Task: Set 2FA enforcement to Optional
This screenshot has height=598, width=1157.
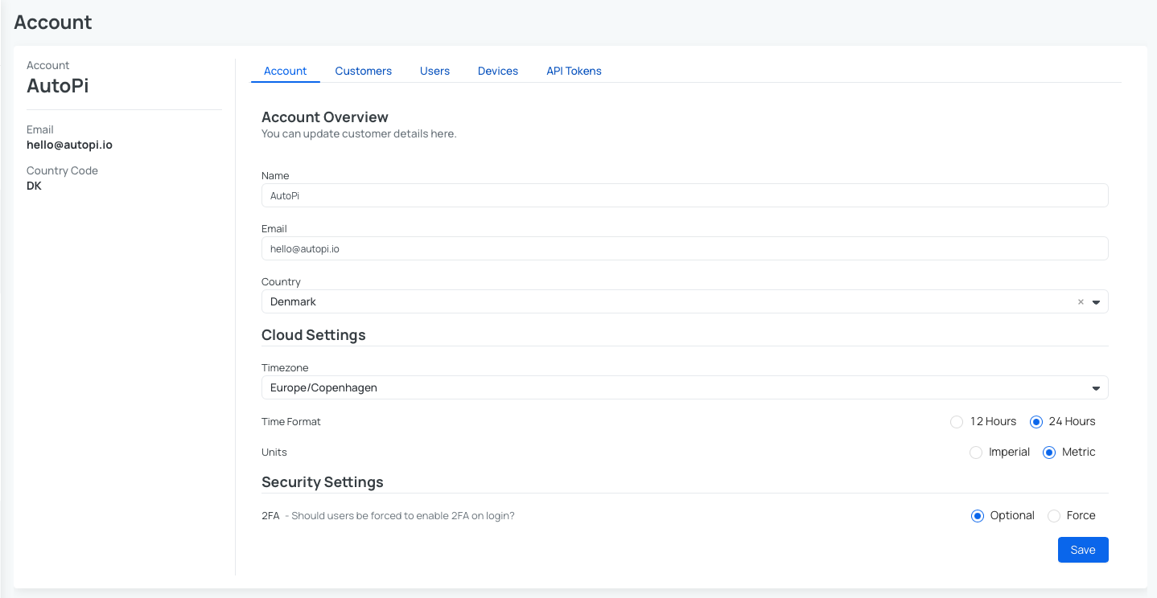Action: [x=977, y=515]
